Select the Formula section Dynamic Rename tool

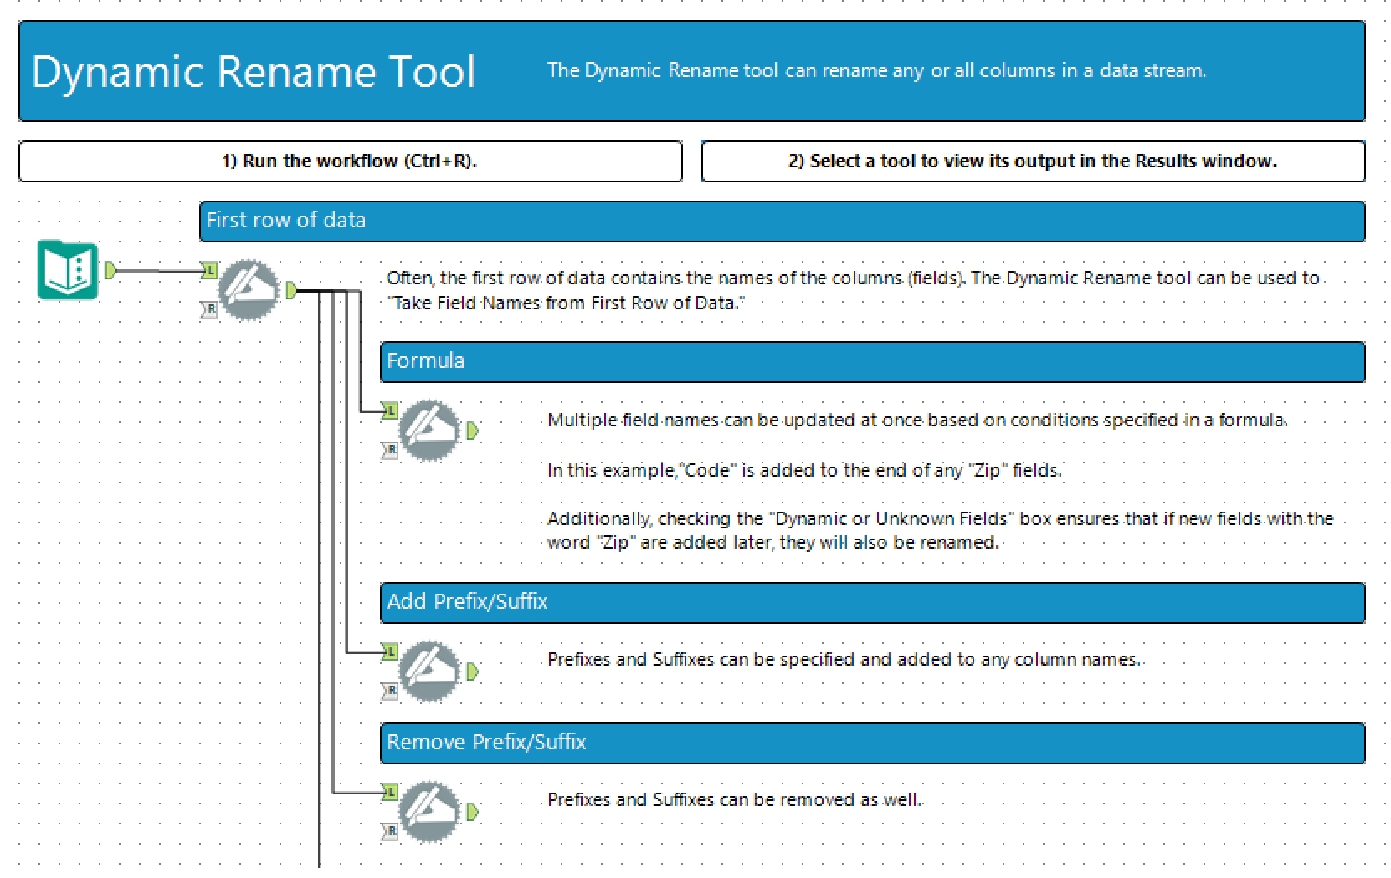point(429,431)
